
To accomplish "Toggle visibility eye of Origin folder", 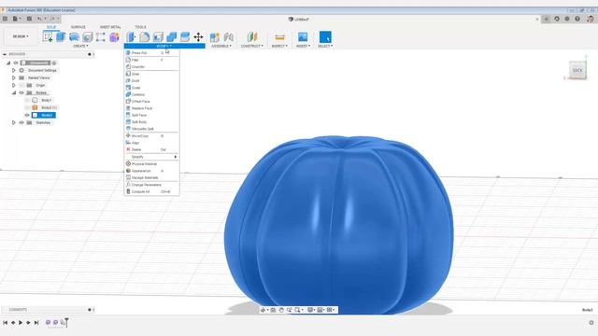I will (x=21, y=85).
